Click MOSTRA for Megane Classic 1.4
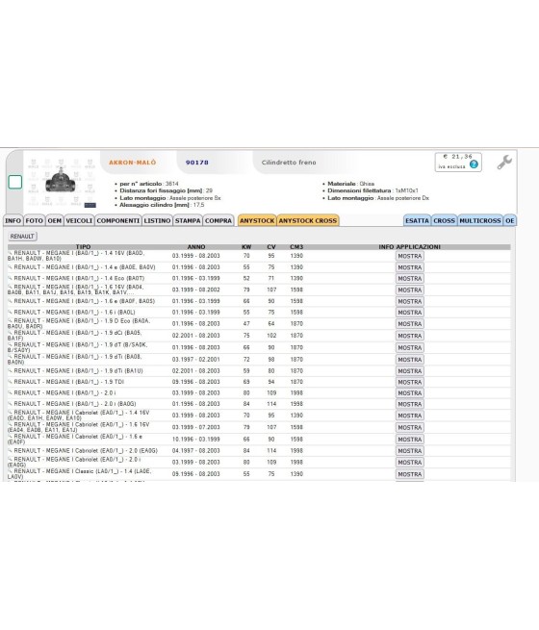The height and width of the screenshot is (630, 539). tap(410, 474)
